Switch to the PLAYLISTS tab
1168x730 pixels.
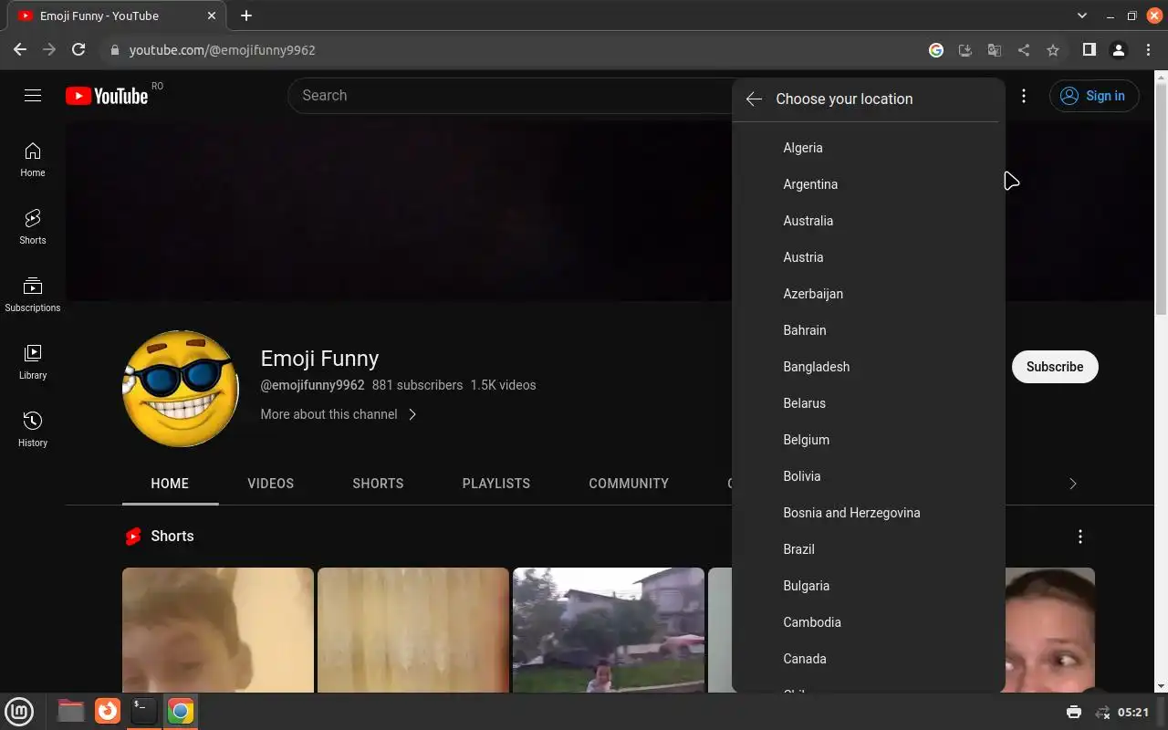(x=496, y=484)
